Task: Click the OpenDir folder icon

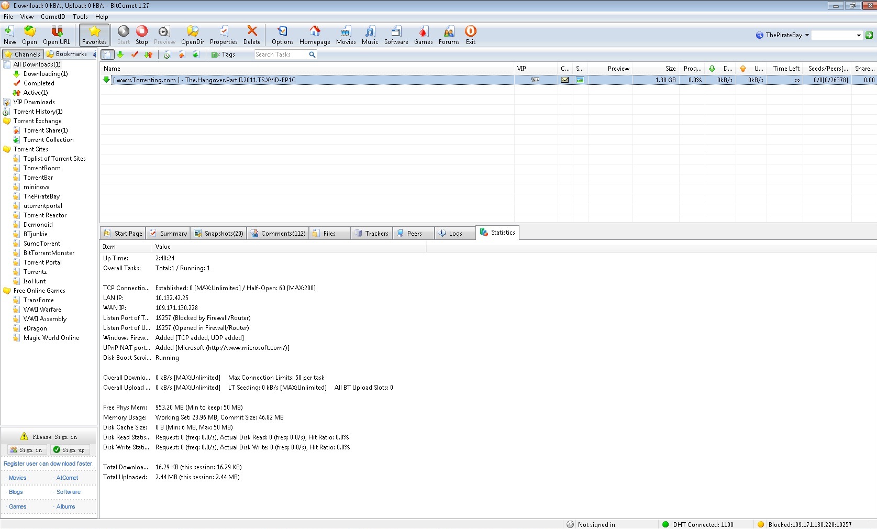Action: 193,35
